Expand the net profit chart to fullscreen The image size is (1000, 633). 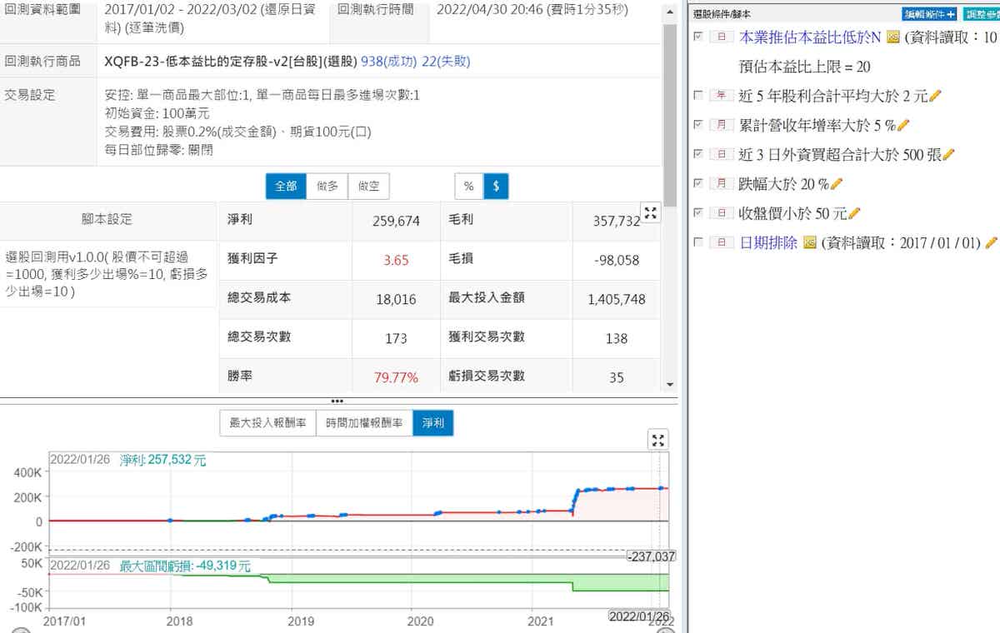pyautogui.click(x=658, y=441)
